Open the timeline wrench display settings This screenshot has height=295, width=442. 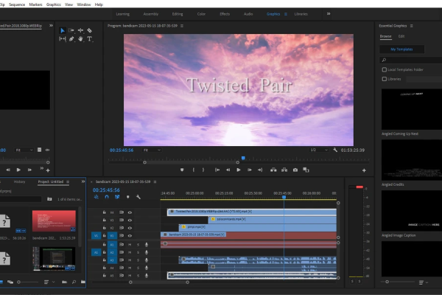coord(138,197)
